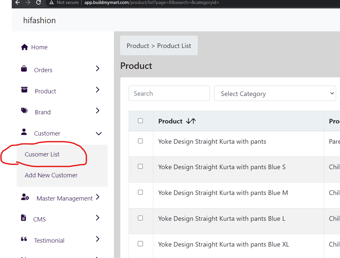
Task: Check the box for Kurta with pants Blue XL
Action: coord(140,244)
